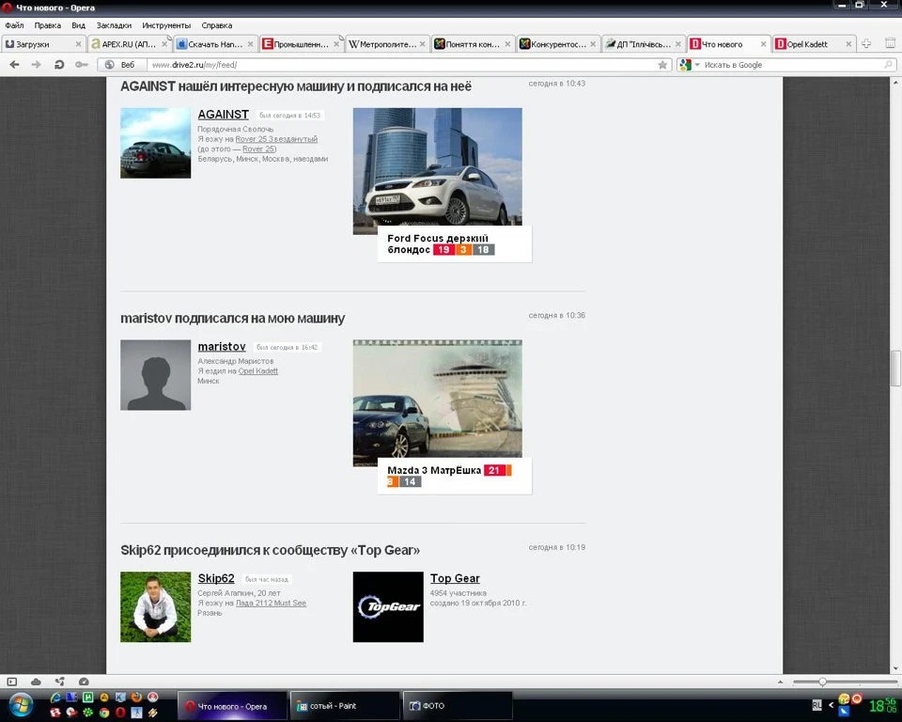Open the AGAINST profile link
This screenshot has width=902, height=722.
[224, 115]
